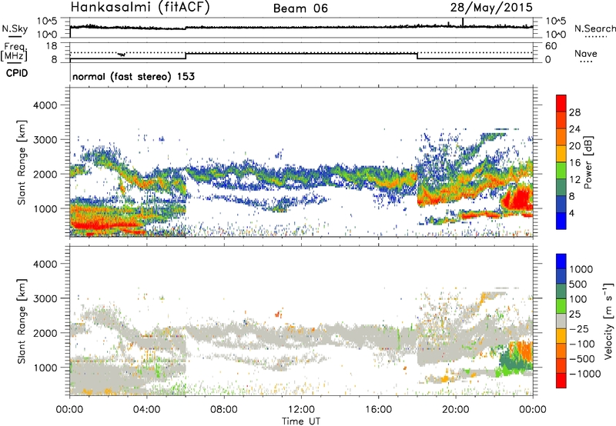The height and width of the screenshot is (426, 616).
Task: Click the 16:00 time axis label
Action: 378,410
